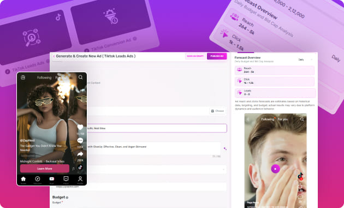Click the Choose button in the form

[x=217, y=111]
